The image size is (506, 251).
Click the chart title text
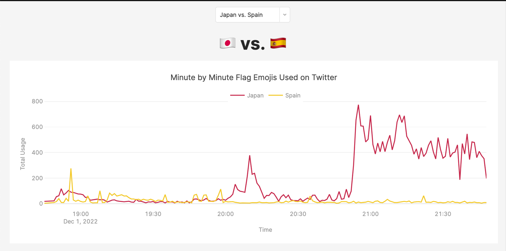click(254, 78)
